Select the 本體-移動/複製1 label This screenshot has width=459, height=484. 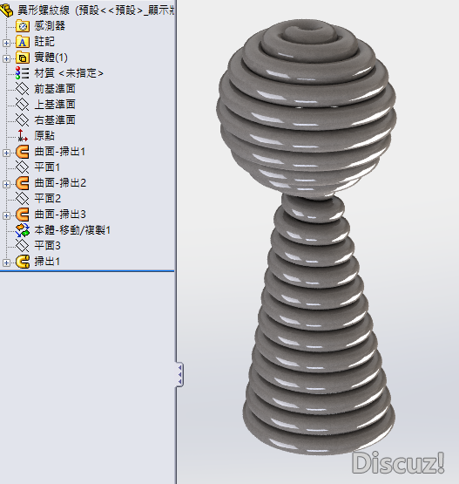tap(72, 230)
